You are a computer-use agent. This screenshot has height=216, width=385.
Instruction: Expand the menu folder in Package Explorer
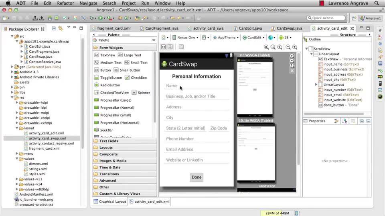tap(17, 154)
